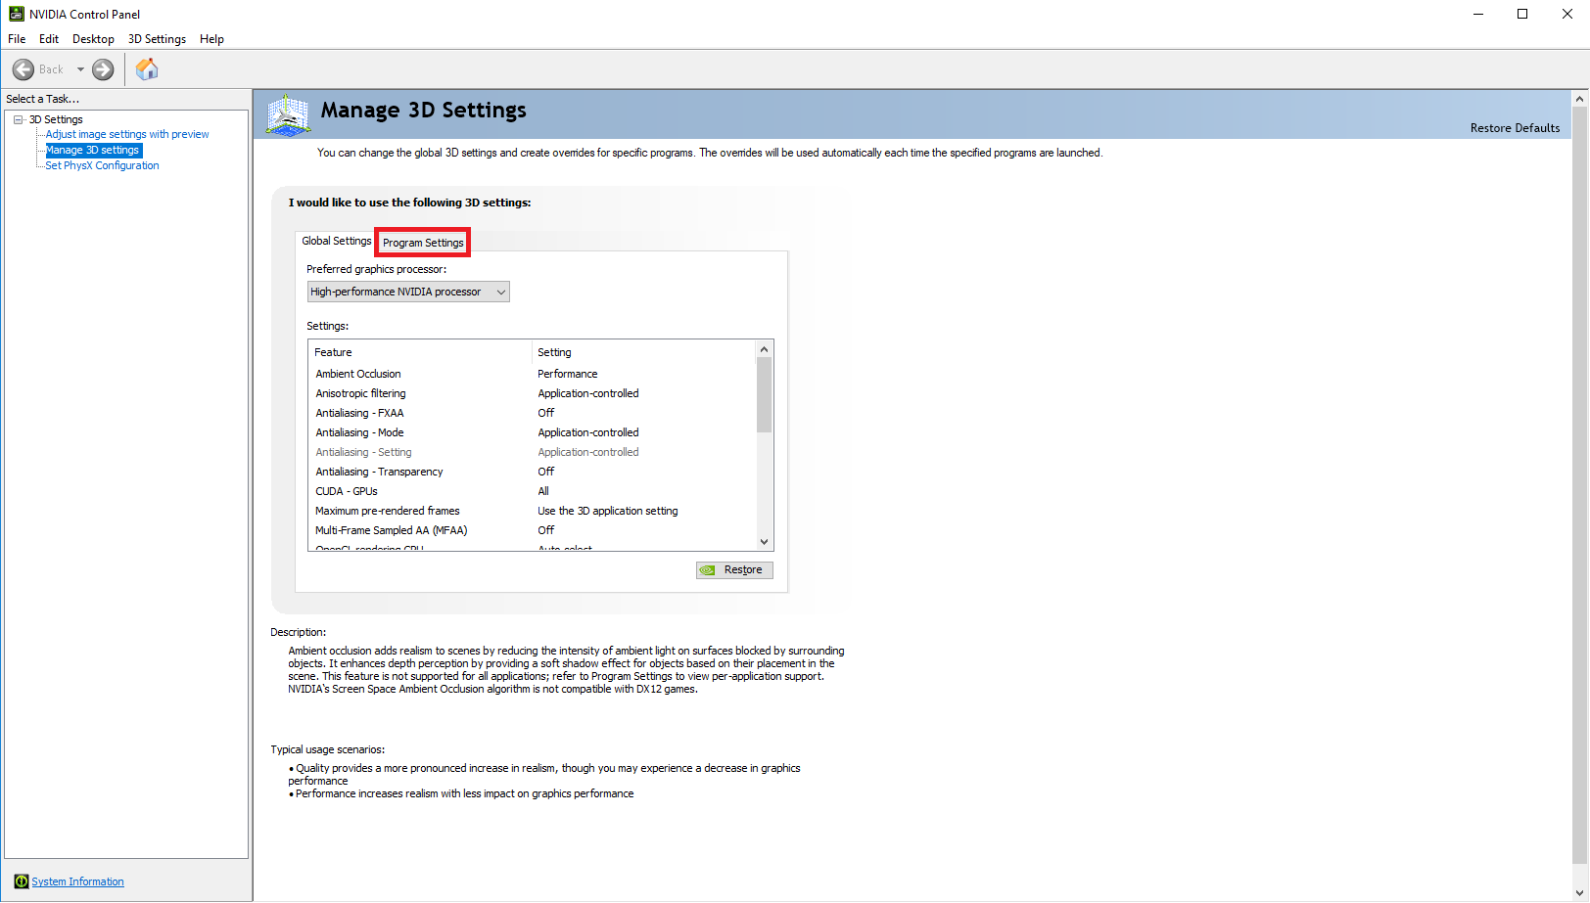Select the Multi-Frame Sampled AA (MFAA) row

533,530
